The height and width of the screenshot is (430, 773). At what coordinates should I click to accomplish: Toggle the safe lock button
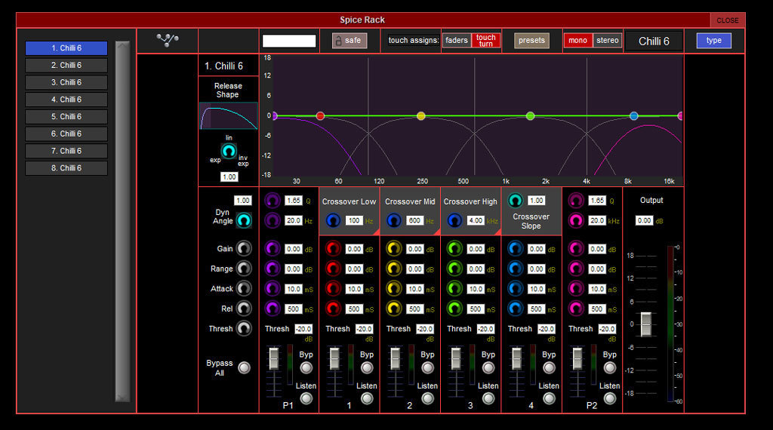coord(349,41)
